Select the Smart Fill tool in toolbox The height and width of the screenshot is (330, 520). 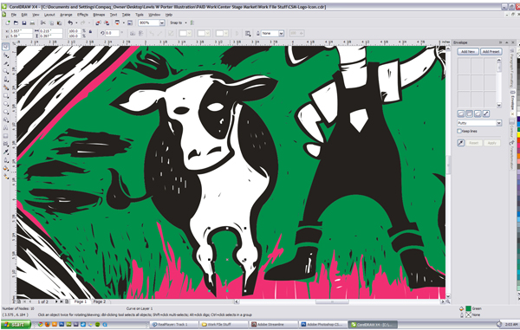tap(6, 87)
